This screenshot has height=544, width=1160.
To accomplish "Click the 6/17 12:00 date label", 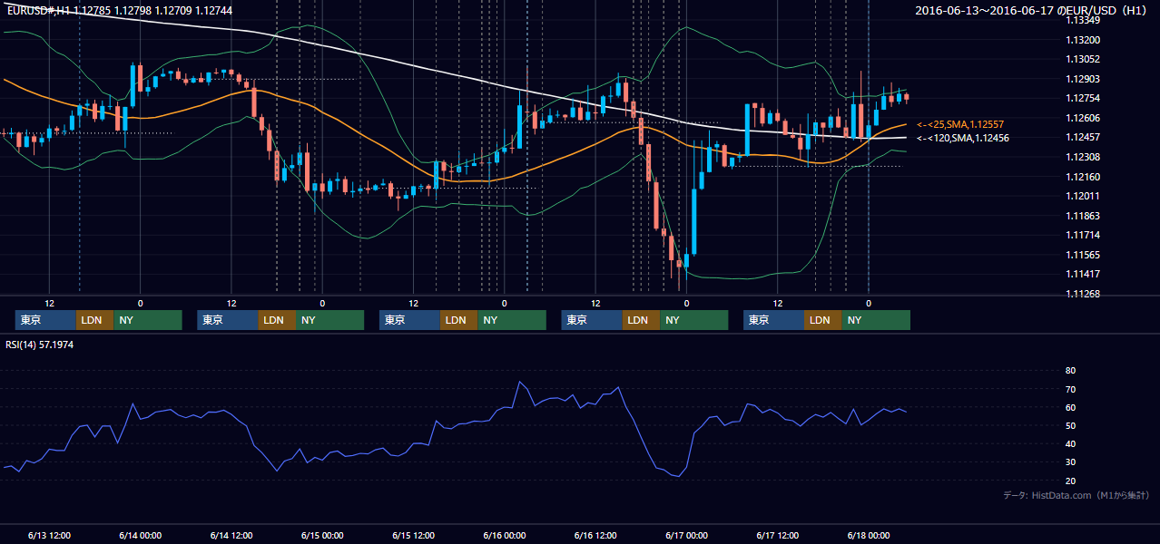I will tap(779, 536).
